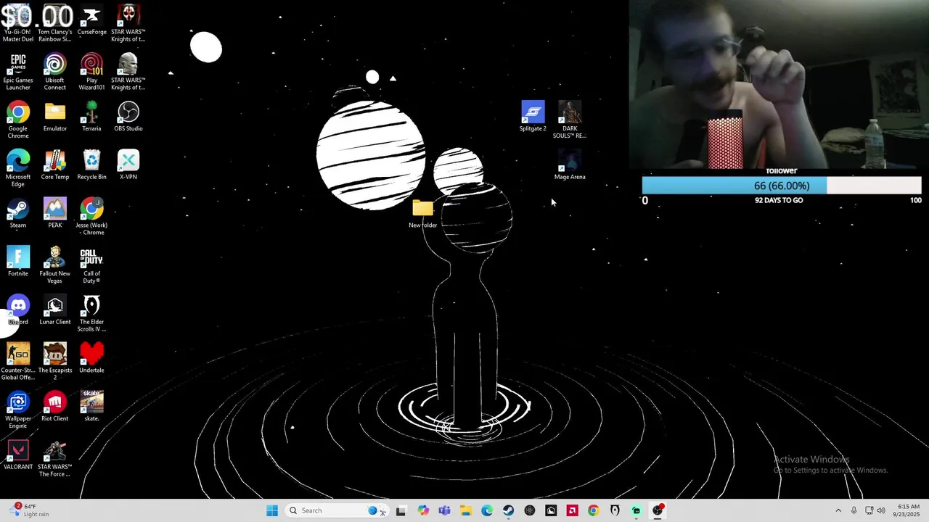The image size is (929, 522).
Task: Switch to Steam on the taskbar
Action: pyautogui.click(x=508, y=510)
